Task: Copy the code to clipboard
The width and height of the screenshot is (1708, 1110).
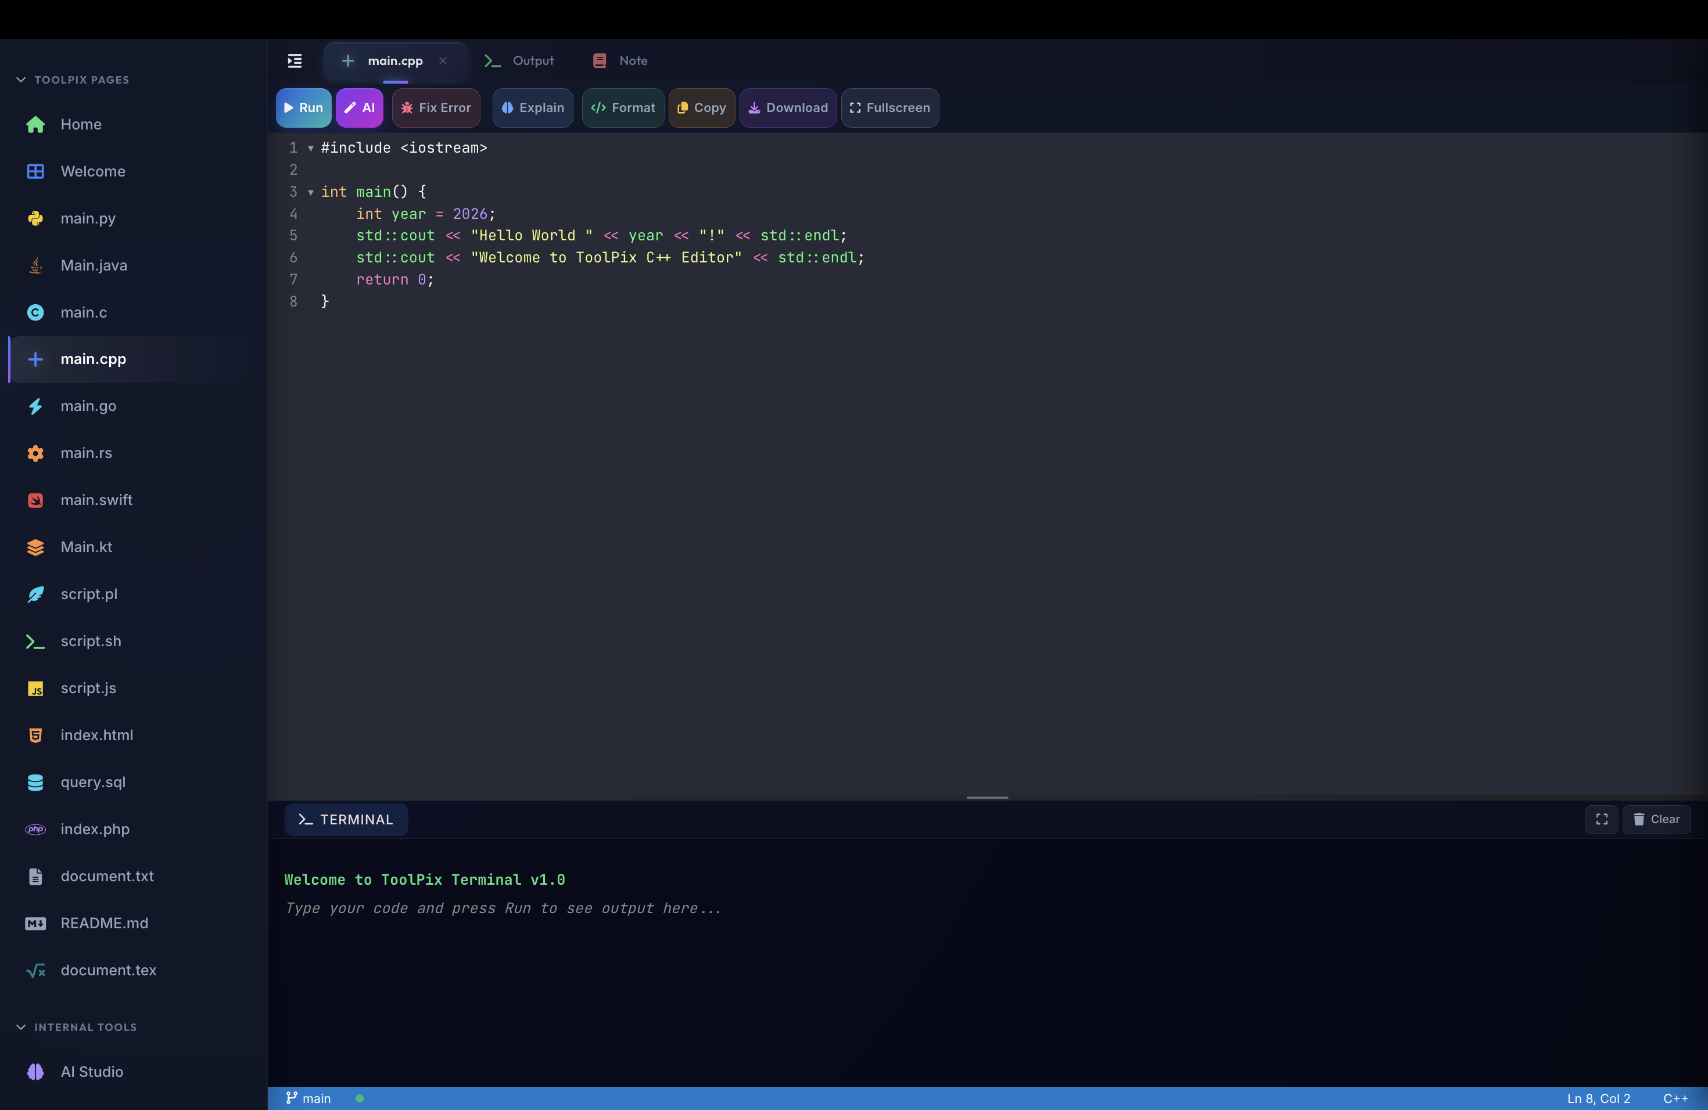Action: tap(702, 109)
